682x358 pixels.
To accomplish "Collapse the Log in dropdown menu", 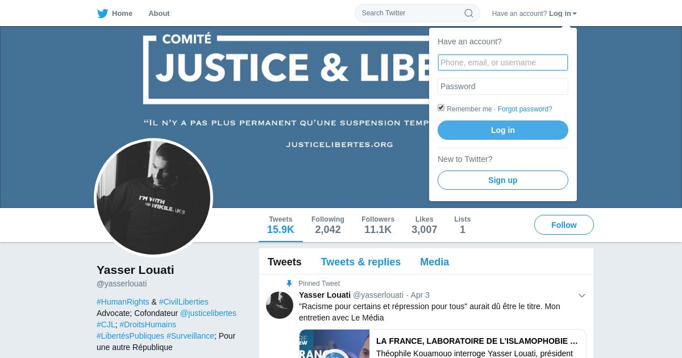I will click(563, 14).
